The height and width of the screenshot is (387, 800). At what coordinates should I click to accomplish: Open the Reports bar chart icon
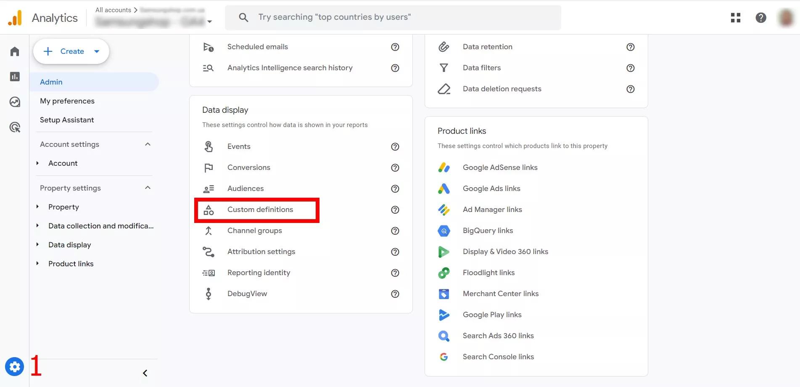click(15, 77)
